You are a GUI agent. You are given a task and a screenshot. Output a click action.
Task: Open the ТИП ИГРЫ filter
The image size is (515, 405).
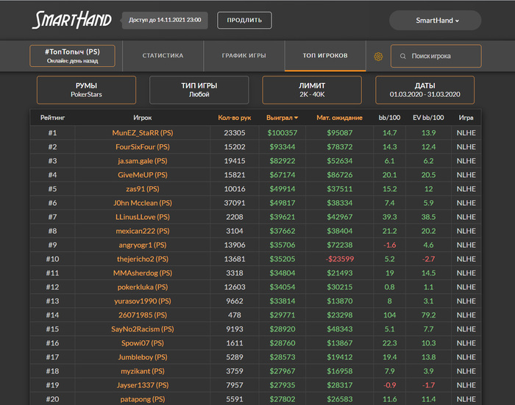pos(199,90)
